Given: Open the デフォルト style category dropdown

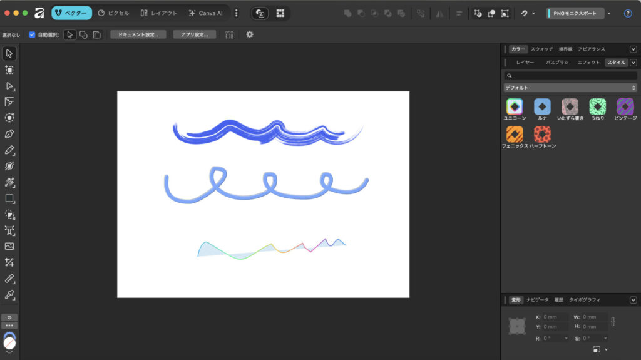Looking at the screenshot, I should coord(570,88).
